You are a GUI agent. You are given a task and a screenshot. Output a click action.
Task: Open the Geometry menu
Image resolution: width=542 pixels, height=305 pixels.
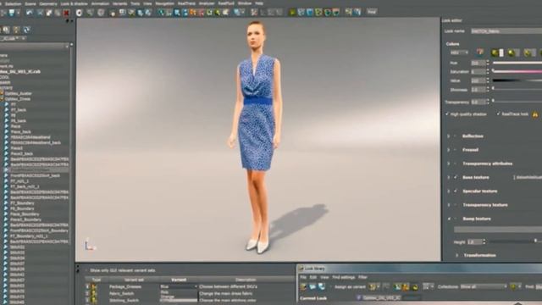point(48,3)
